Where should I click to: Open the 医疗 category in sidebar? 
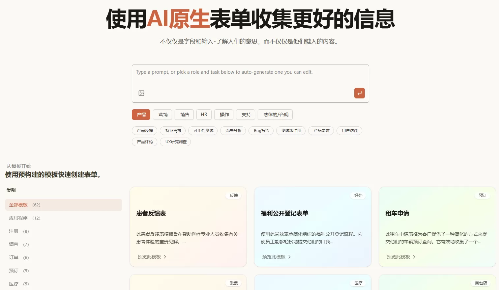(14, 283)
